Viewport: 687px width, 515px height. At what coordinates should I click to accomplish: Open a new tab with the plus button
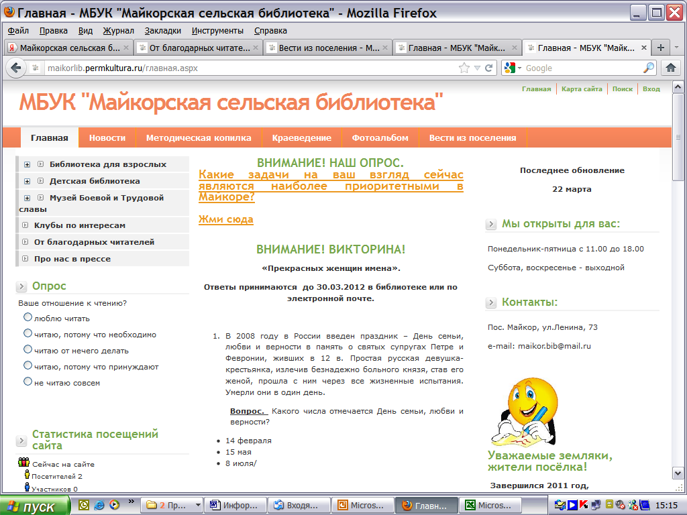point(661,48)
